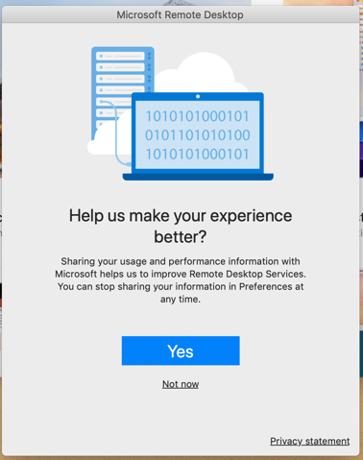Click the laptop and server illustration
363x460 pixels.
(181, 113)
